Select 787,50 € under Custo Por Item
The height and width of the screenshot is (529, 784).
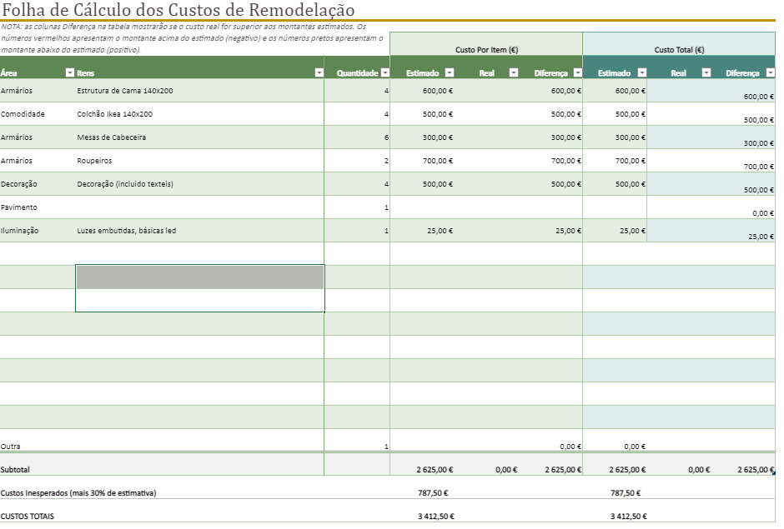(x=433, y=492)
